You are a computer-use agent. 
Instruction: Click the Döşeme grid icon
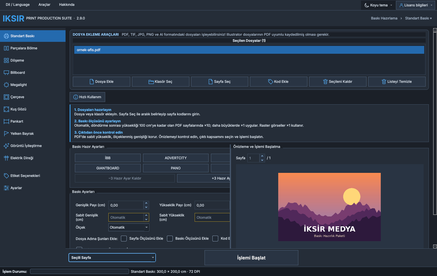click(6, 60)
